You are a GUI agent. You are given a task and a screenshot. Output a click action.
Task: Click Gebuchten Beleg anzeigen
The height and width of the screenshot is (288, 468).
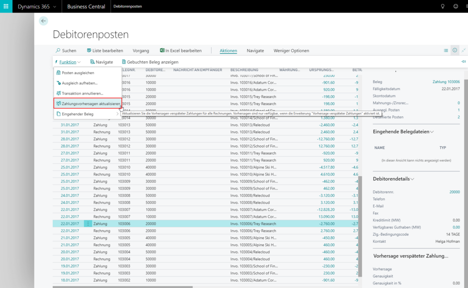(x=150, y=62)
